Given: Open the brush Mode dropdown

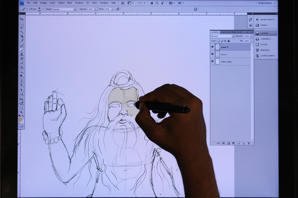Looking at the screenshot, I should click(x=64, y=9).
